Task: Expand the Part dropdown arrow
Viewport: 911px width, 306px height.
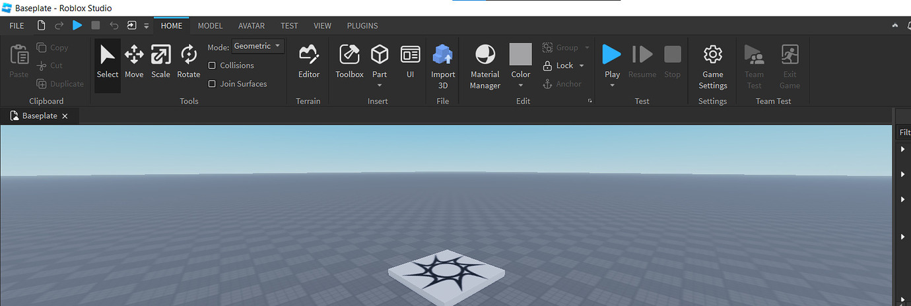Action: coord(380,85)
